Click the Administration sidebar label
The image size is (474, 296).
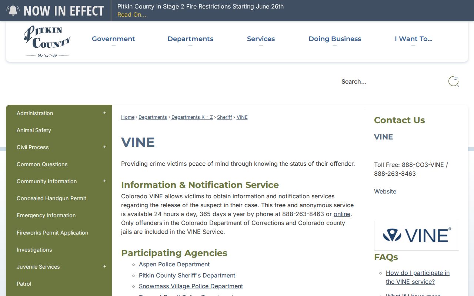(35, 113)
